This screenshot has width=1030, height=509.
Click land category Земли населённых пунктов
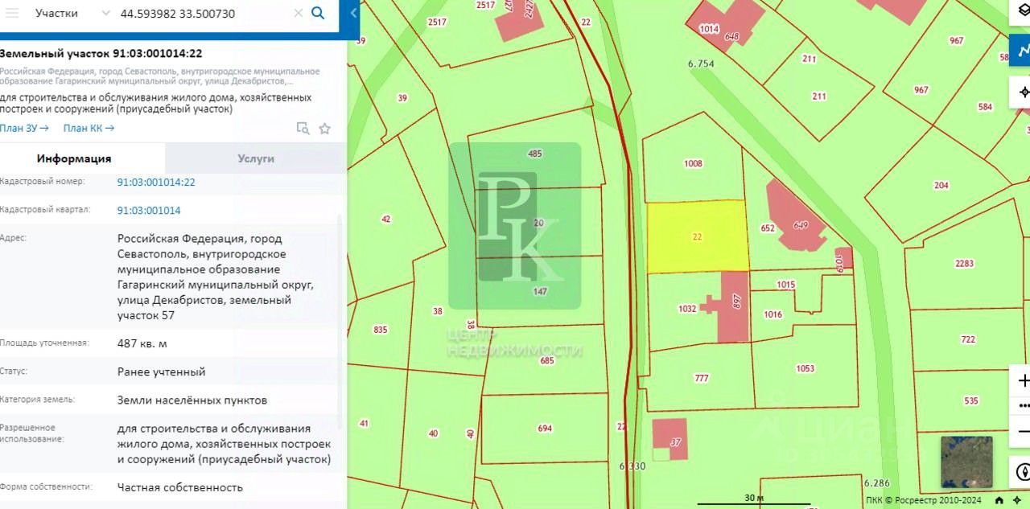coord(192,400)
